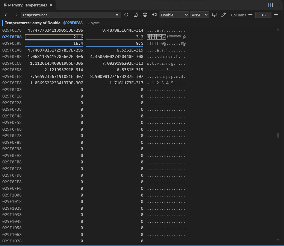Click the '32 bytes' label
Viewport: 284px width, 246px height.
(92, 23)
